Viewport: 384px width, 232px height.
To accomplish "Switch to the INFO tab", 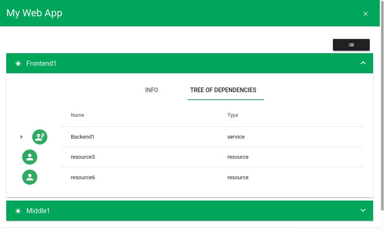I will (x=152, y=90).
